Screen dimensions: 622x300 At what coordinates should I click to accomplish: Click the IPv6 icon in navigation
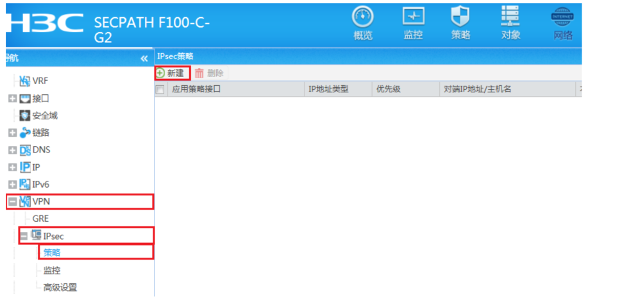pyautogui.click(x=25, y=184)
